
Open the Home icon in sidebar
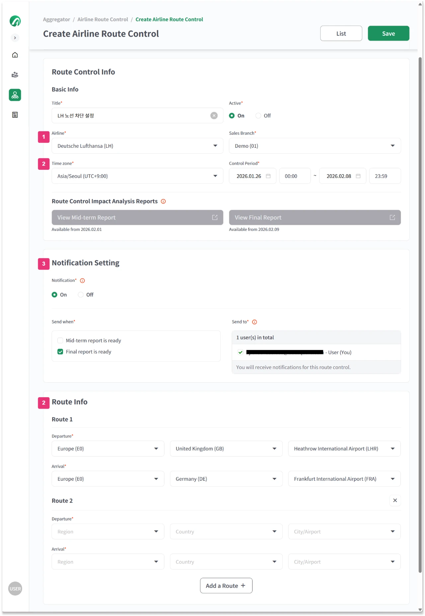[x=15, y=55]
